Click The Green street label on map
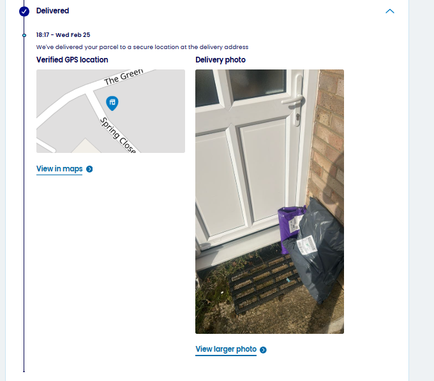 pyautogui.click(x=124, y=77)
